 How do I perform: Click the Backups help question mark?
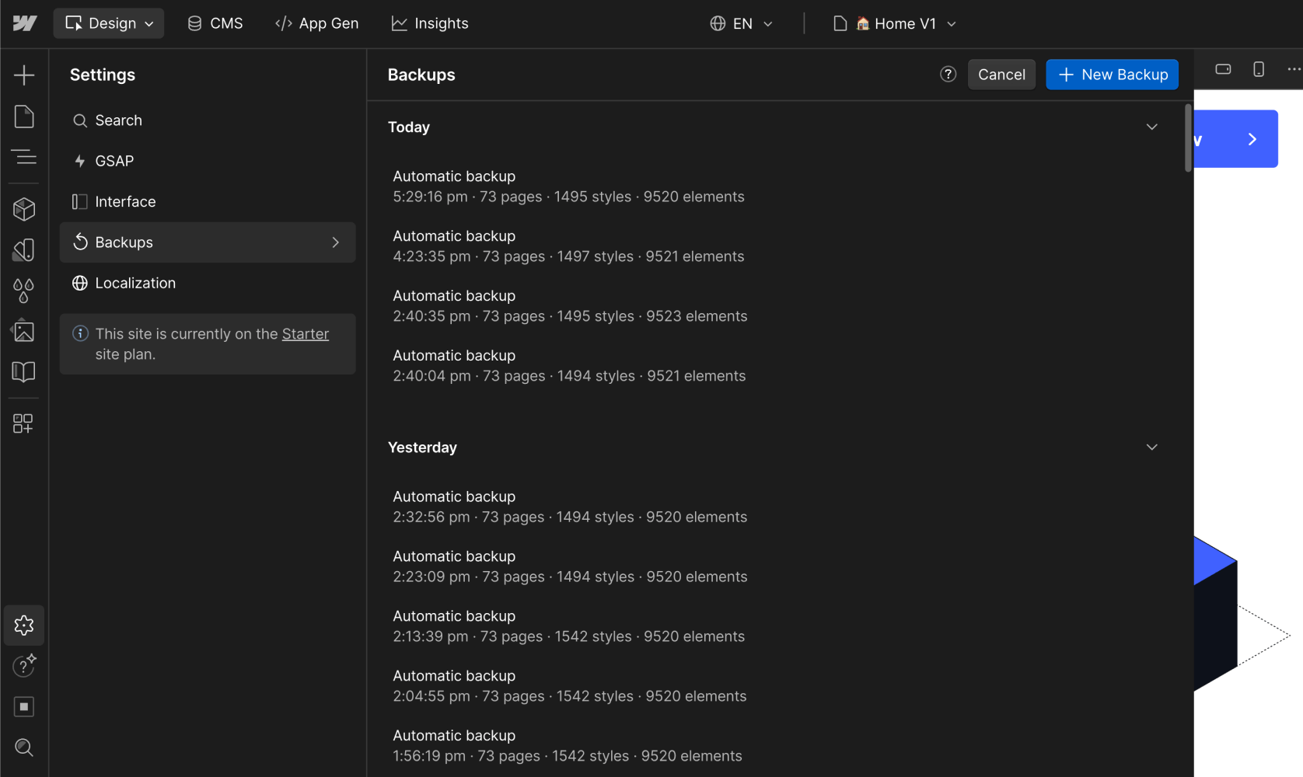pos(948,74)
